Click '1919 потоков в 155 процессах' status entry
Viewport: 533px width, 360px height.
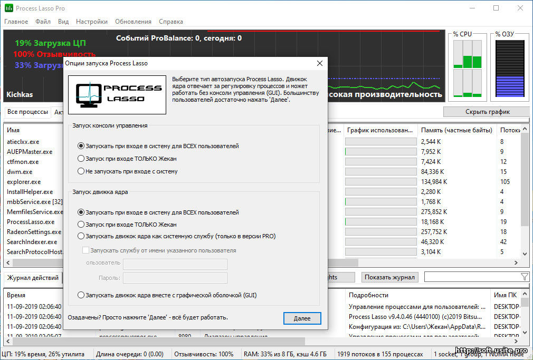click(380, 354)
